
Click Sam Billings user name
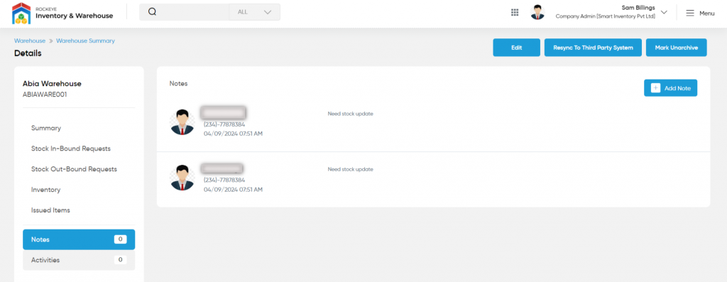638,7
